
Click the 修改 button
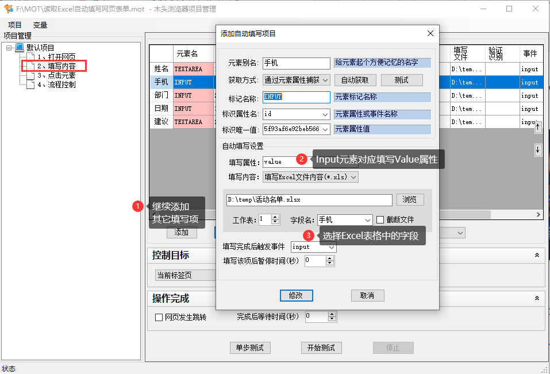pyautogui.click(x=296, y=295)
